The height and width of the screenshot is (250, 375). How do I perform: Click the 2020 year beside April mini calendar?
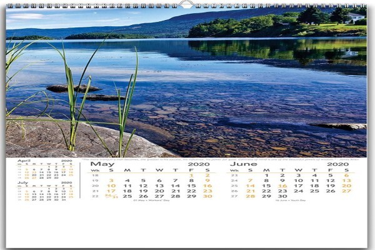point(67,161)
